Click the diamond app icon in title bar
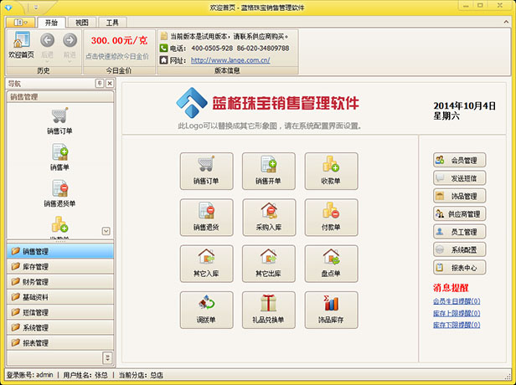Image resolution: width=516 pixels, height=385 pixels. pyautogui.click(x=8, y=8)
